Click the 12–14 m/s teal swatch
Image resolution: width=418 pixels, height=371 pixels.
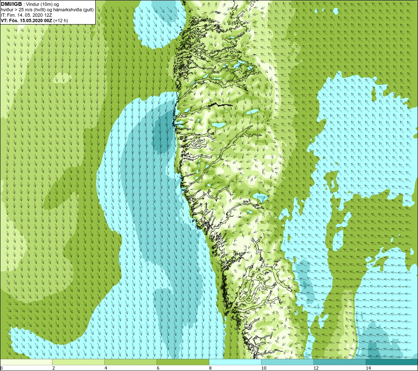click(x=339, y=362)
